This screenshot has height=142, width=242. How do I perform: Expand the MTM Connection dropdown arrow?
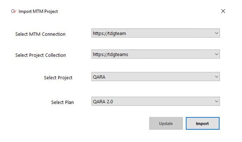tap(216, 33)
